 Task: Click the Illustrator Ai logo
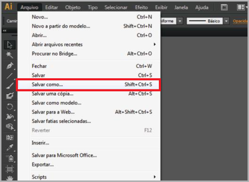coord(8,7)
